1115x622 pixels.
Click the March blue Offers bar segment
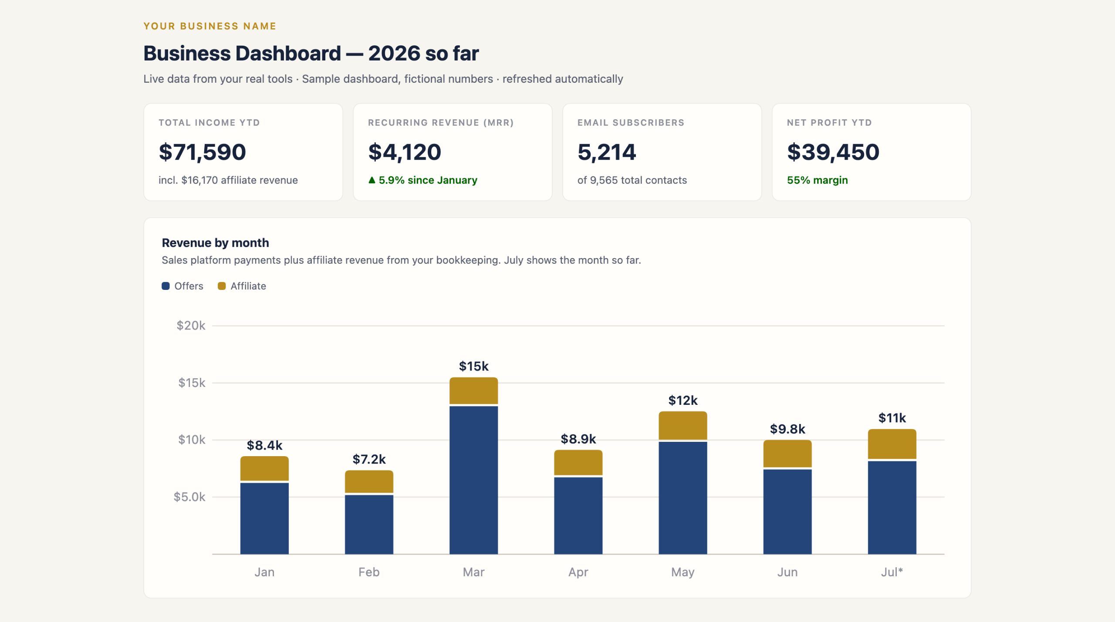click(x=473, y=480)
